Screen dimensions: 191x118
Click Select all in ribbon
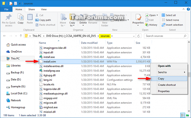point(169,15)
